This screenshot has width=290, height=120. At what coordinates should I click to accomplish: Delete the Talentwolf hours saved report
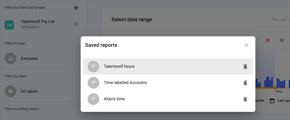point(245,67)
